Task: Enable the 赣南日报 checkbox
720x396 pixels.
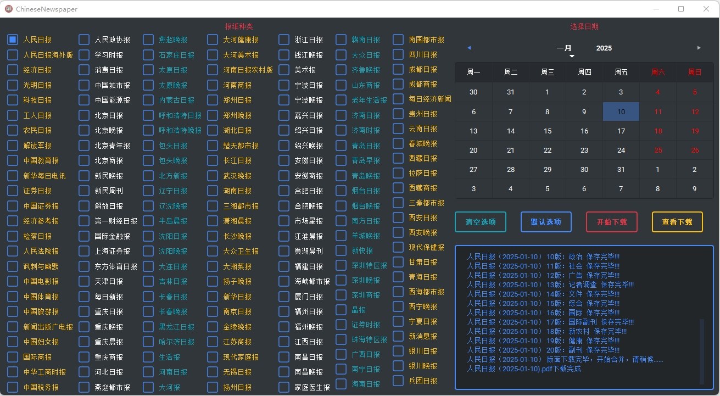Action: (341, 40)
